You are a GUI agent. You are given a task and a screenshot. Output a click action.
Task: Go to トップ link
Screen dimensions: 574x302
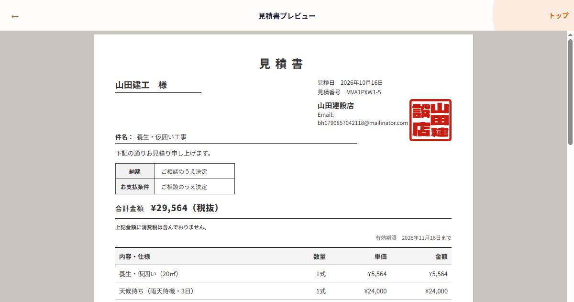(x=559, y=16)
